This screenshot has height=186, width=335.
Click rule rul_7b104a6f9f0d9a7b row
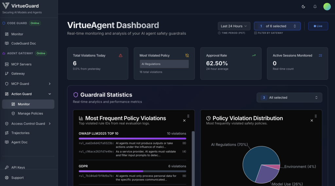132,178
